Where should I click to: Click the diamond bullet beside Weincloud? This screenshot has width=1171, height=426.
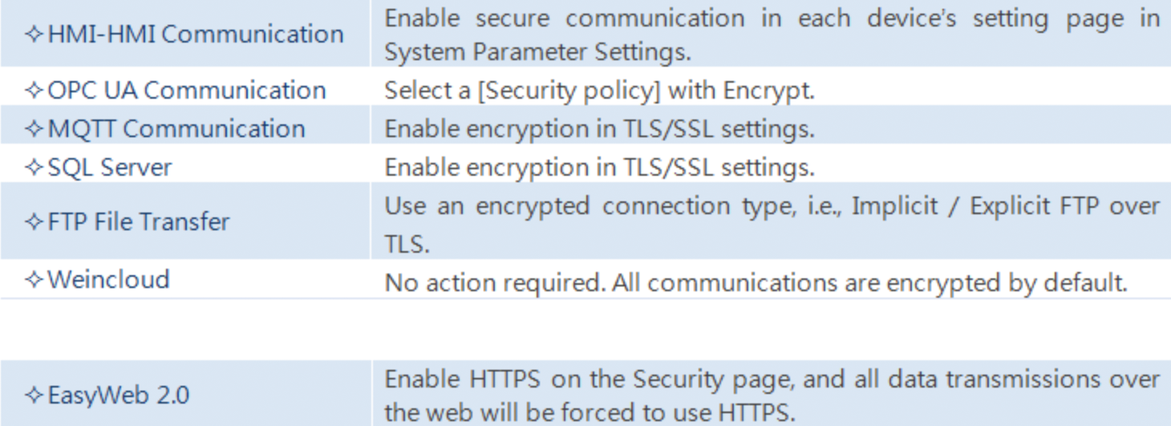34,280
